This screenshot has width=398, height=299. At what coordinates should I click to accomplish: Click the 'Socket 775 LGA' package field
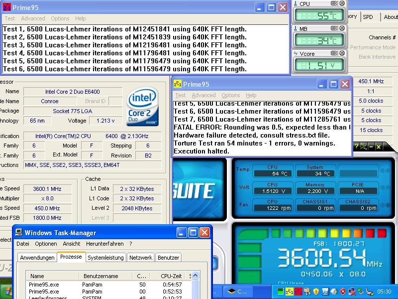coord(73,111)
